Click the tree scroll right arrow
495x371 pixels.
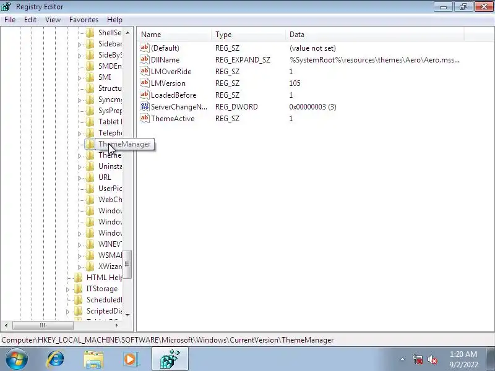116,325
